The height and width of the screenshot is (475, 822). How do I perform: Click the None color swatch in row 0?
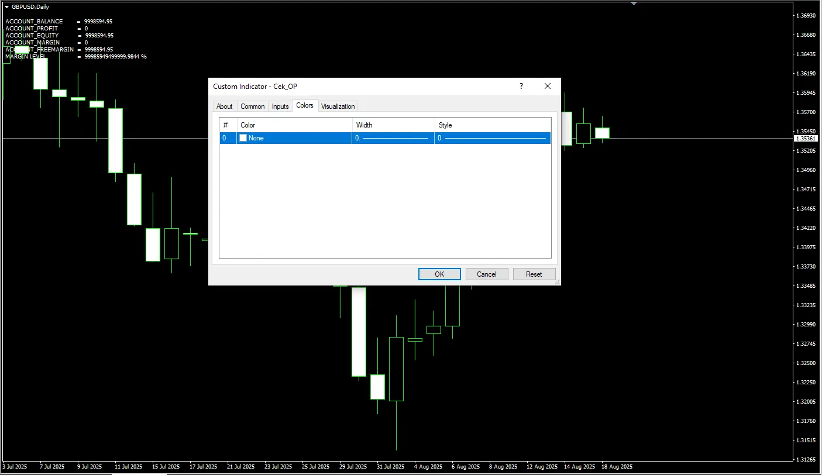click(243, 138)
